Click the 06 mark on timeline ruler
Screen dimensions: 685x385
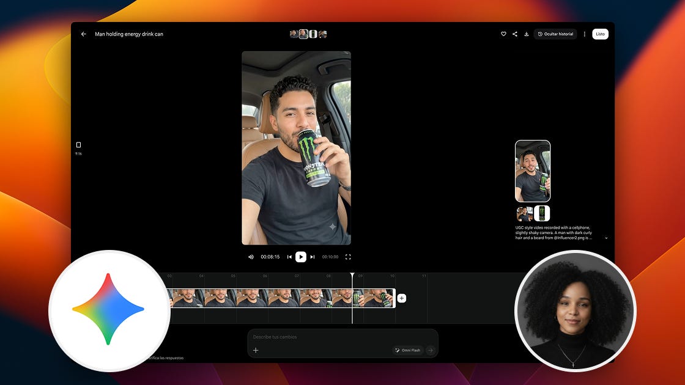click(265, 276)
